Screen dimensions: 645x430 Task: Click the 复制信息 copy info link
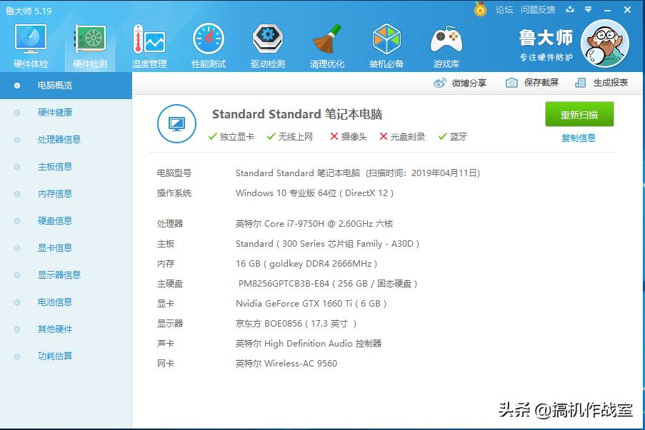579,137
